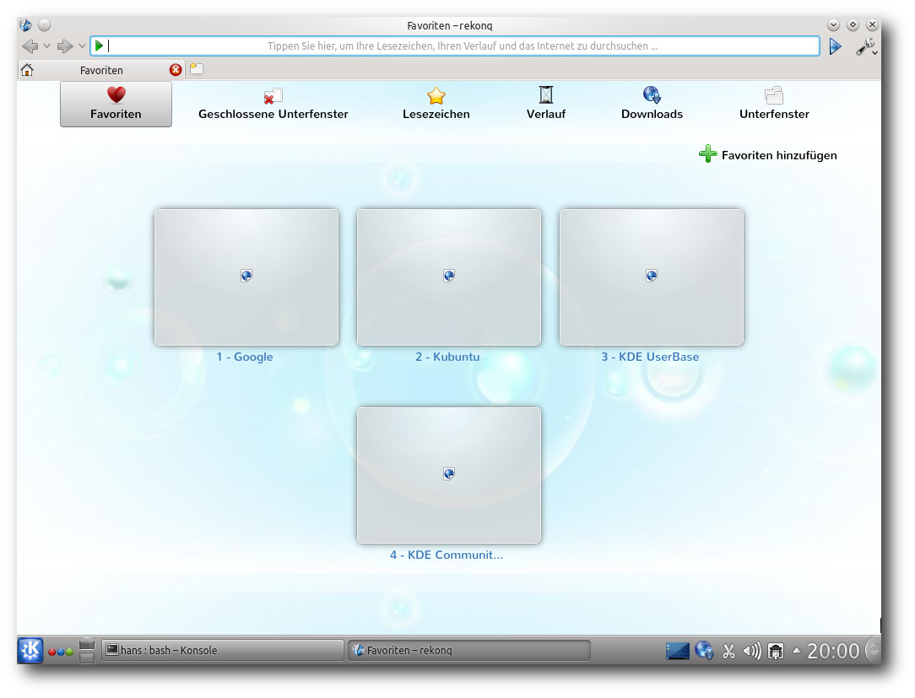
Task: Click the '2 - Kubuntu' title link
Action: (447, 357)
